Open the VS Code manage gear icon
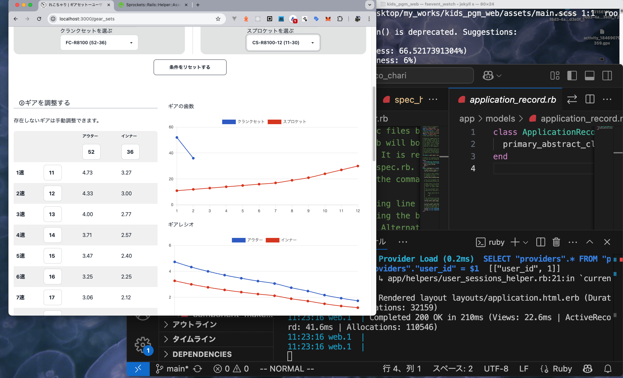Viewport: 623px width, 378px height. pos(143,345)
